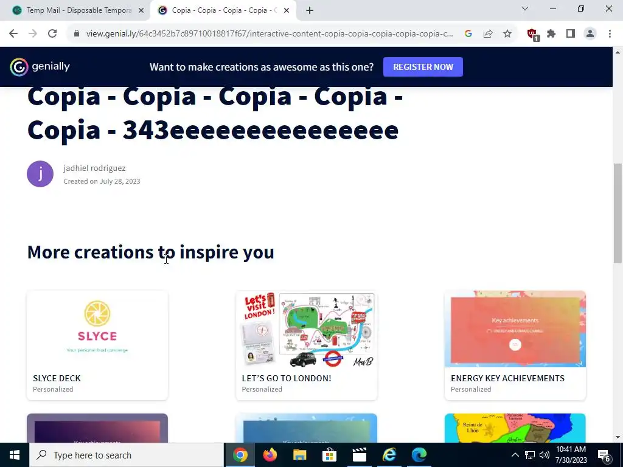This screenshot has width=623, height=467.
Task: Open Movies clapperboard app in taskbar
Action: click(x=359, y=455)
